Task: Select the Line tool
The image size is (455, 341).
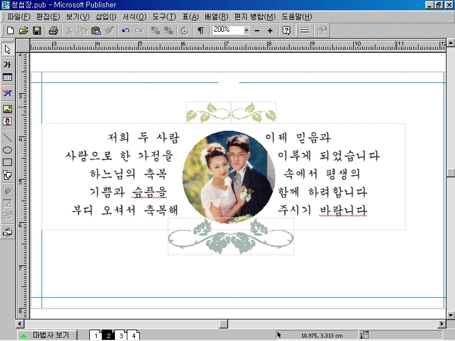Action: coord(7,137)
